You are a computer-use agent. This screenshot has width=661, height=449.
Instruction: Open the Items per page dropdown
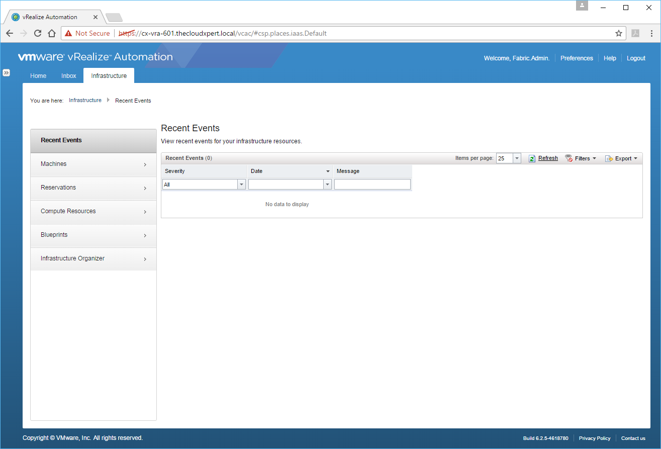[517, 158]
